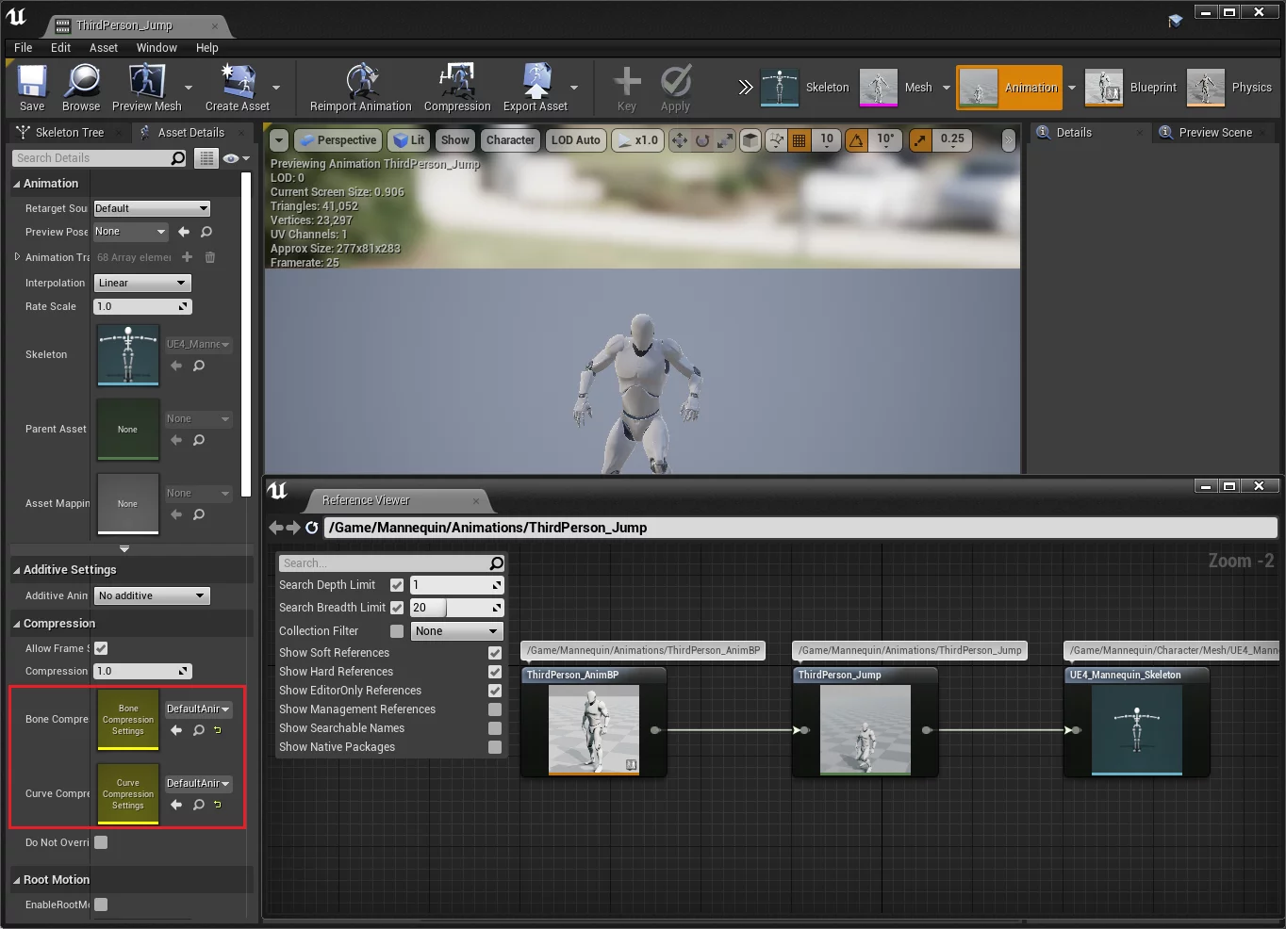Open the Interpolation Linear dropdown
Screen dimensions: 1286x929
[142, 283]
